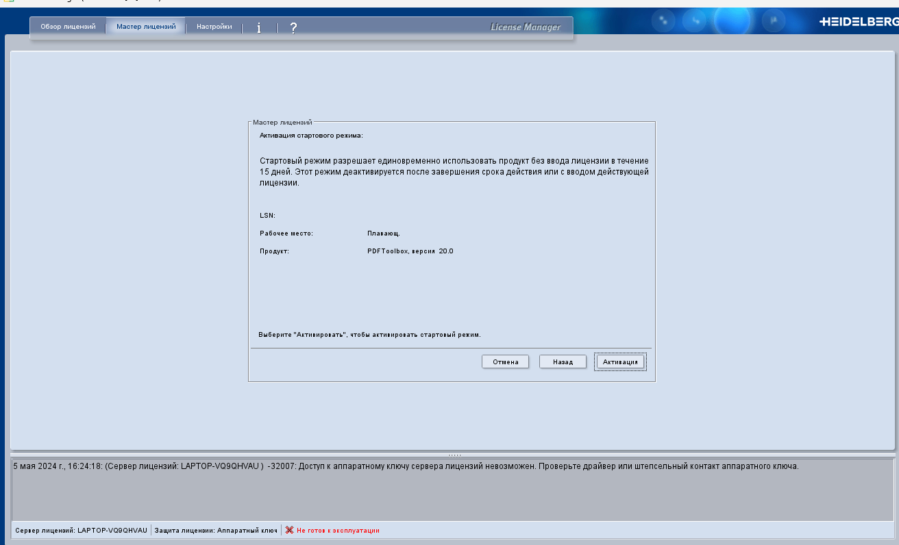Click the question mark help icon

tap(293, 27)
